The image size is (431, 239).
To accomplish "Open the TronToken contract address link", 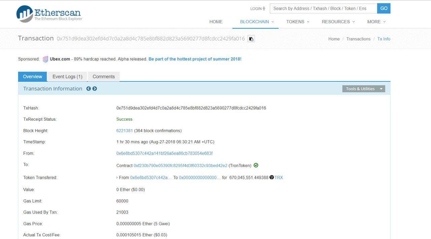I will point(180,166).
